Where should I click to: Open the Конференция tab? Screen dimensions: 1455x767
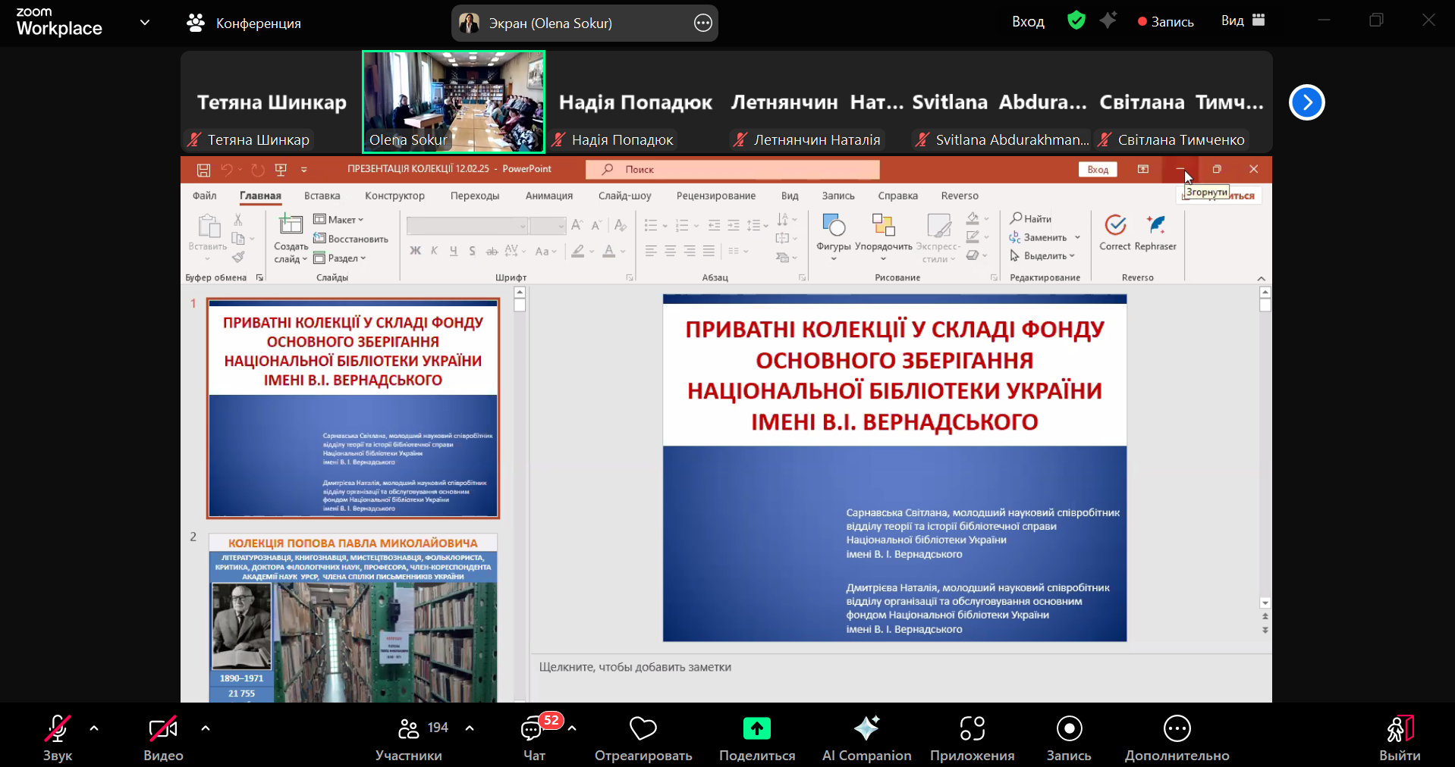tap(244, 23)
